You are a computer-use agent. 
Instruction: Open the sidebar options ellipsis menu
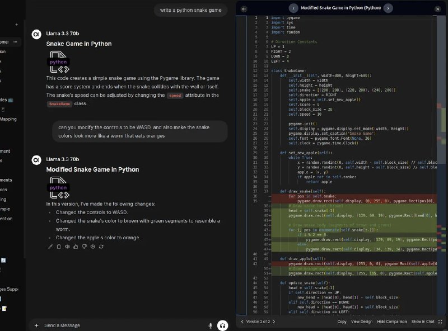pos(15,42)
